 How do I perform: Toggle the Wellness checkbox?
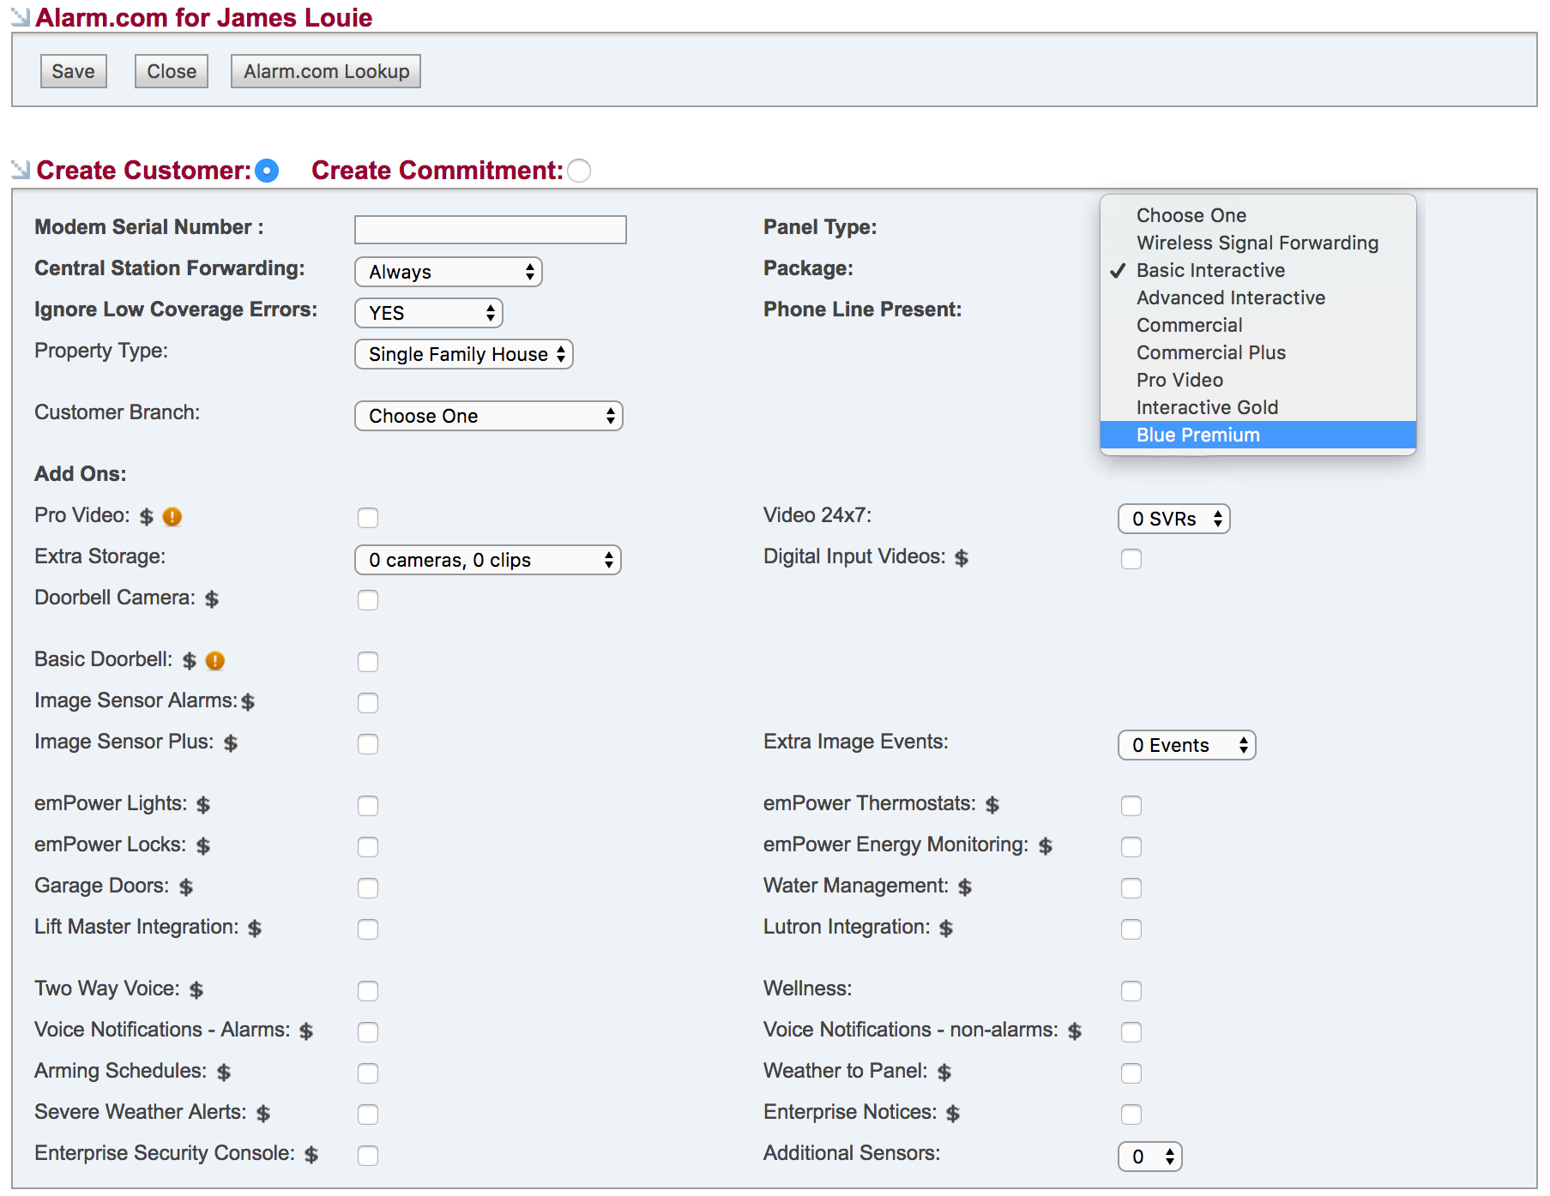[x=1131, y=991]
